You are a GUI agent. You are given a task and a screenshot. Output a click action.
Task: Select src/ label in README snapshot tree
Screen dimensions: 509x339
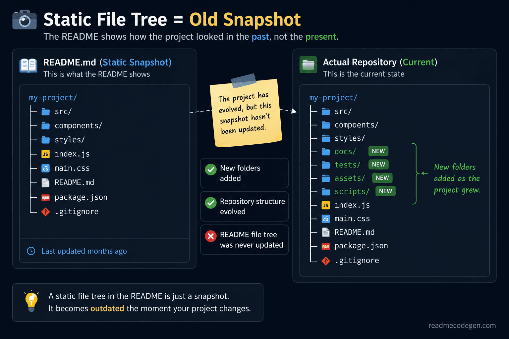point(63,112)
